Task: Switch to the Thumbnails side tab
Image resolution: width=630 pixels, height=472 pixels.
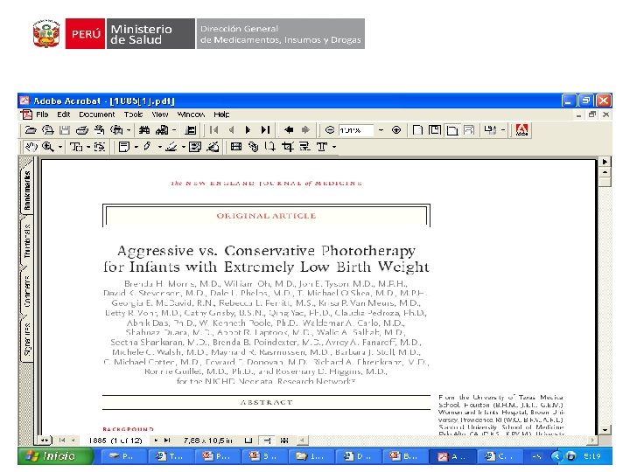Action: pos(27,241)
